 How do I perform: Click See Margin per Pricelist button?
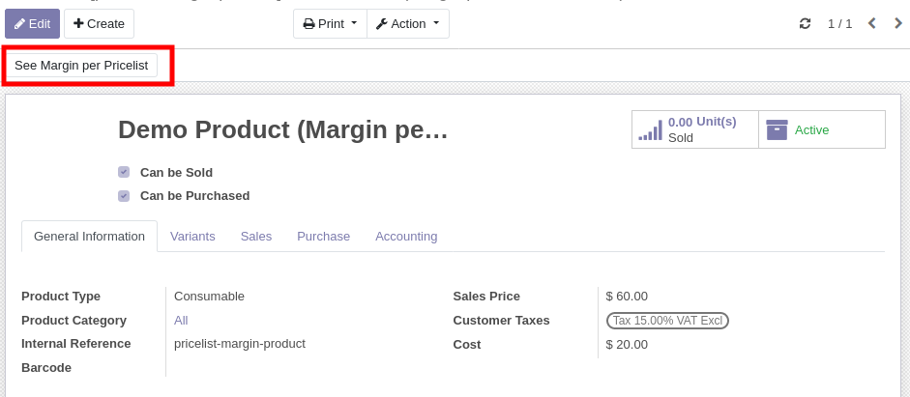click(81, 65)
